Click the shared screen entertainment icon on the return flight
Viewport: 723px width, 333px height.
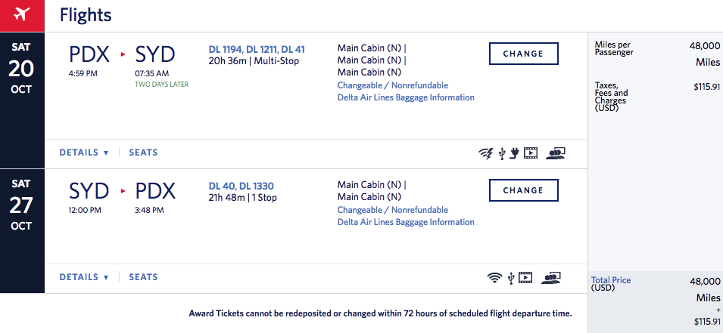[551, 278]
